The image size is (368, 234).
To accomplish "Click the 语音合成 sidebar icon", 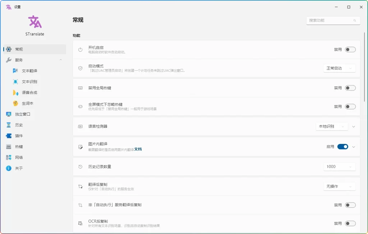I will 14,92.
